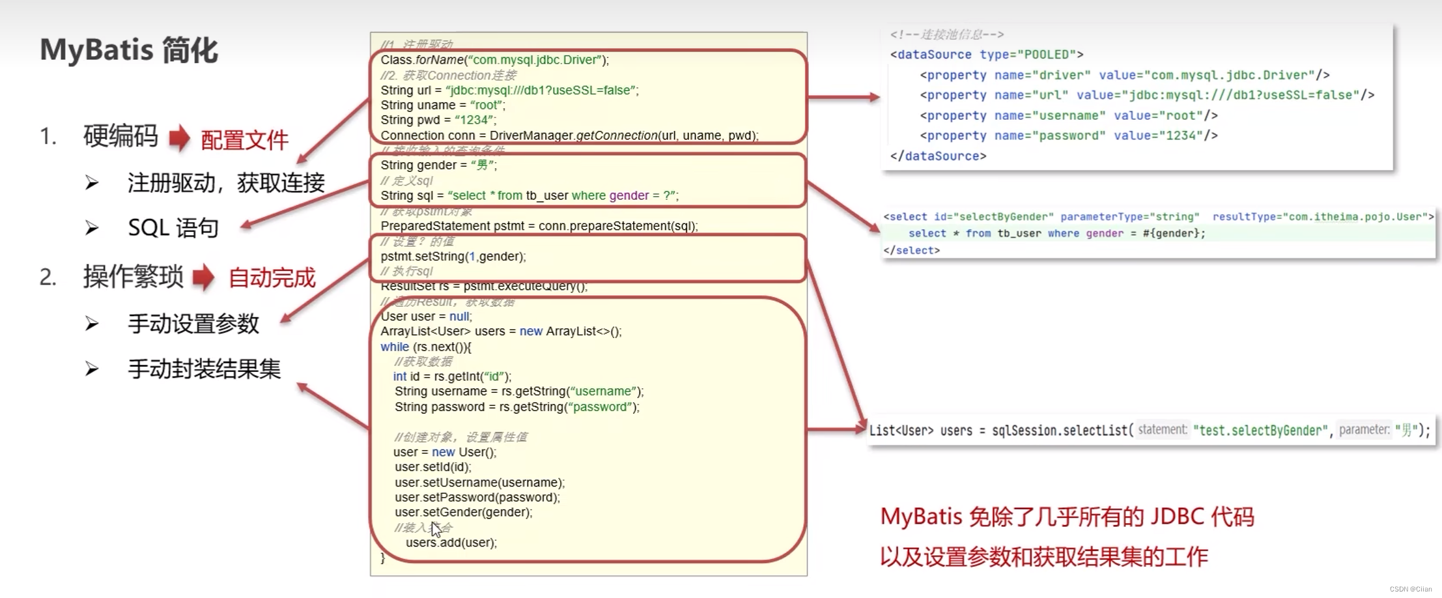Click the rs.getString("password") code line
This screenshot has width=1442, height=598.
coord(517,407)
